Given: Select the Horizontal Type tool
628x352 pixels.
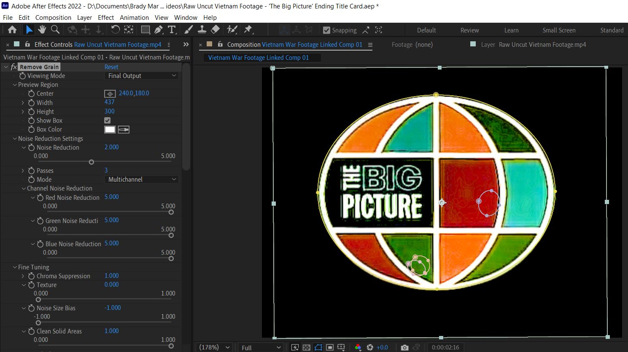Looking at the screenshot, I should 172,30.
